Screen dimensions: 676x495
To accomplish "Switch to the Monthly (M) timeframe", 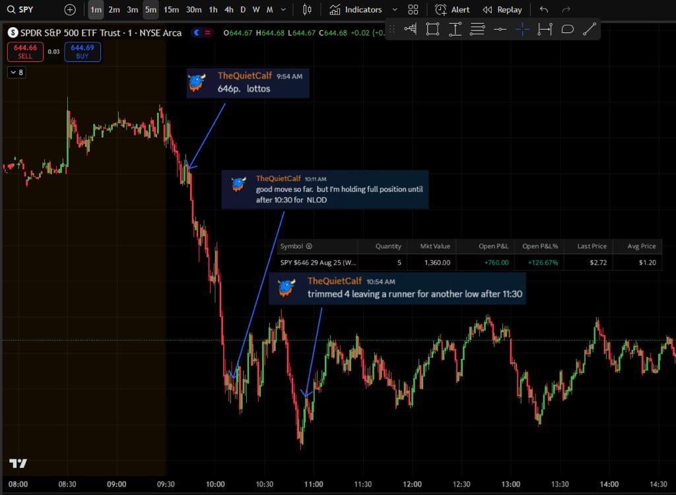I will (269, 9).
